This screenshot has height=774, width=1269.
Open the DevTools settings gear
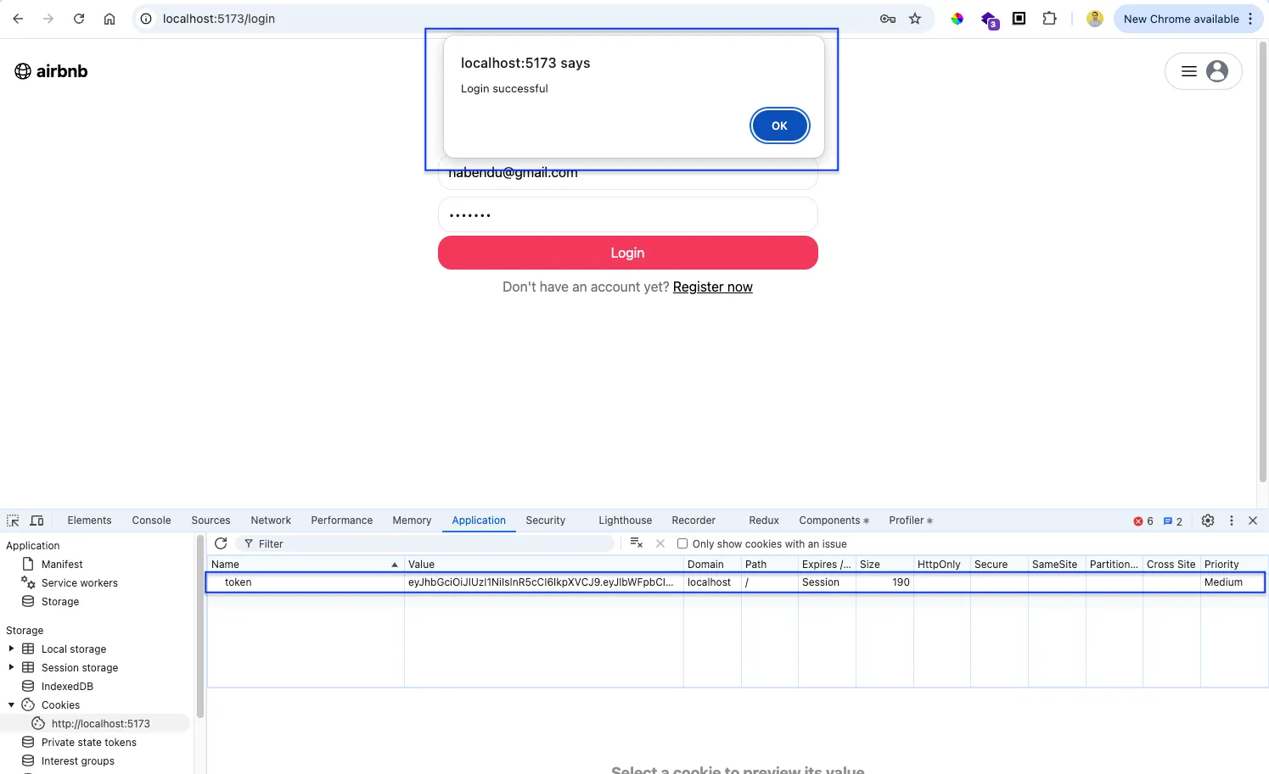[x=1208, y=521]
